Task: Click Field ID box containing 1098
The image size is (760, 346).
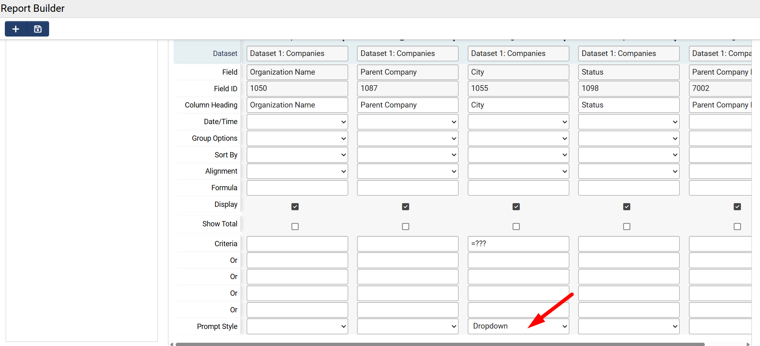Action: pos(629,88)
